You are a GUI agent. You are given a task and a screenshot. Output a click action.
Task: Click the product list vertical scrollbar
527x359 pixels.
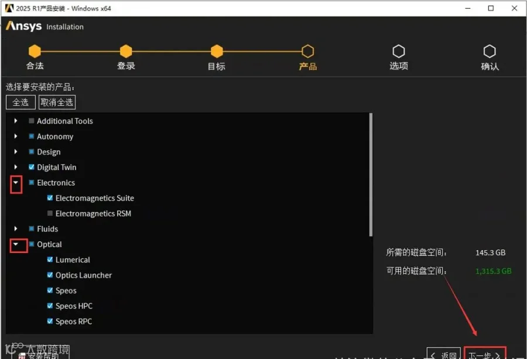click(371, 175)
